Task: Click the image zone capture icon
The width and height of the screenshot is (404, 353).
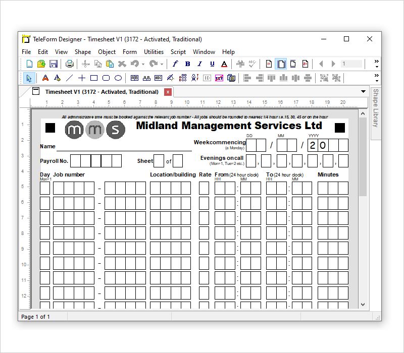Action: pyautogui.click(x=231, y=78)
